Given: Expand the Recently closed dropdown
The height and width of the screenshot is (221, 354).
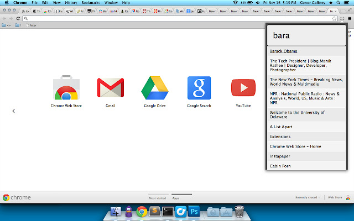Looking at the screenshot, I should 306,197.
